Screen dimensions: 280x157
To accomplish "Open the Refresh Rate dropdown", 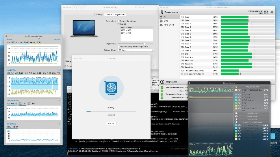I will pyautogui.click(x=136, y=50).
